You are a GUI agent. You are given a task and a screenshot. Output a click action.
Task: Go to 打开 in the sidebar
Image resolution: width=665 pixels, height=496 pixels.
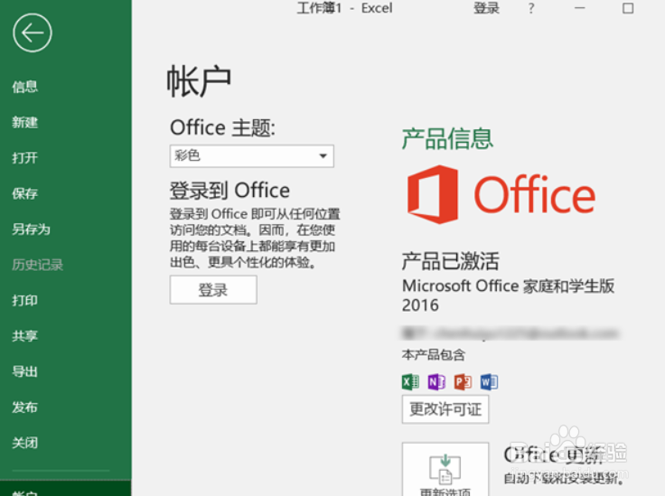click(25, 158)
